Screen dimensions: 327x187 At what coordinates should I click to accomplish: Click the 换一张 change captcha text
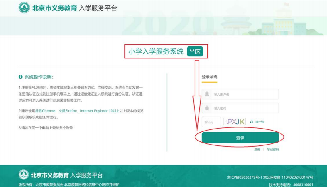pyautogui.click(x=260, y=121)
